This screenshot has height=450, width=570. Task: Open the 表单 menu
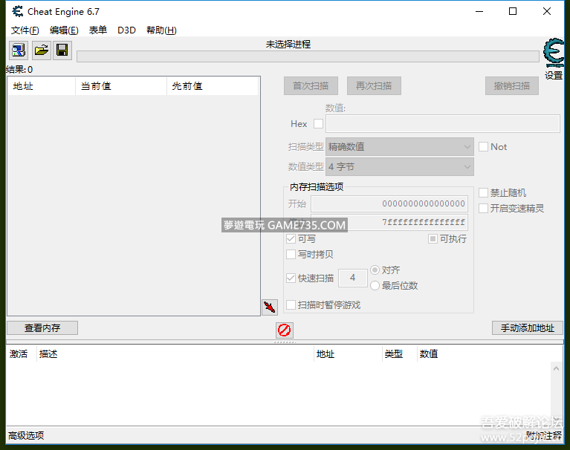coord(98,30)
